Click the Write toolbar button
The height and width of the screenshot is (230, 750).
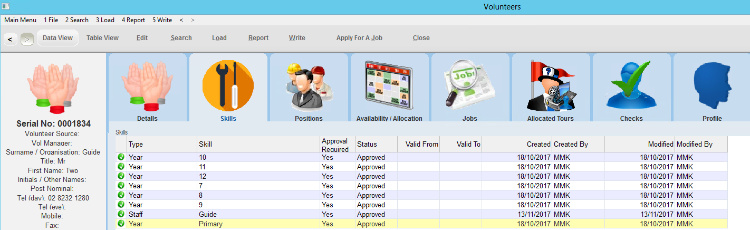[x=297, y=38]
